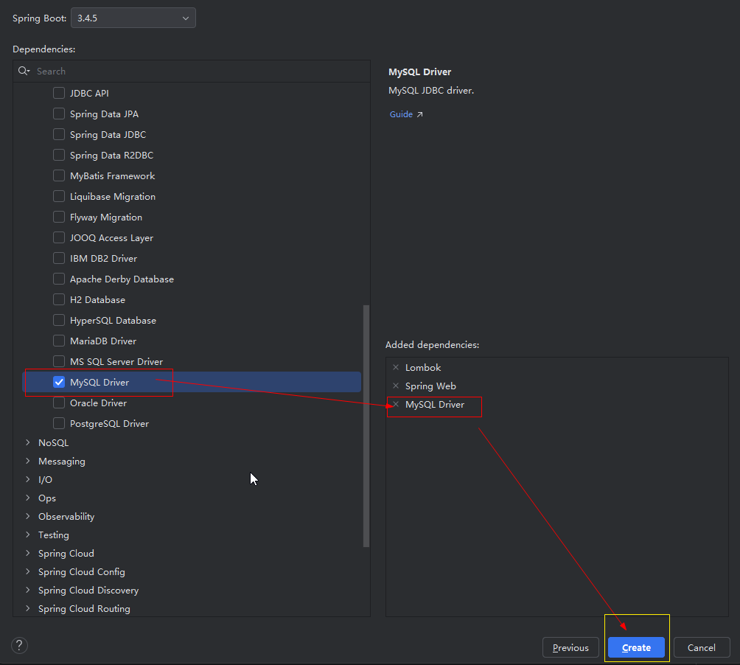Enable the MariaDB Driver checkbox
This screenshot has height=665, width=740.
pos(59,341)
